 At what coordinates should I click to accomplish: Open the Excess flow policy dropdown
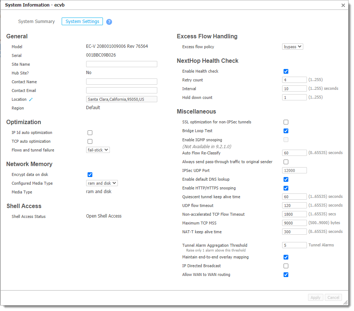tap(293, 46)
